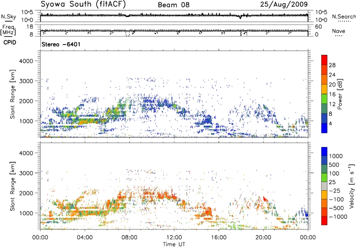Click the dotted line sample under 'Nave'
Viewport: 356px width, 247px height.
(x=339, y=36)
